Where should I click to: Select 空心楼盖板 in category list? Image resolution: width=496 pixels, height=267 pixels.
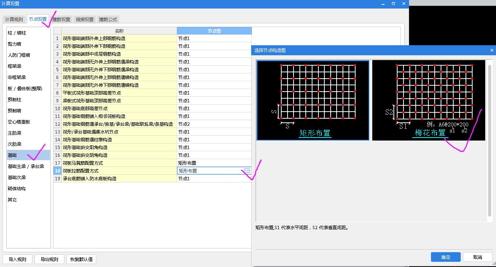tap(28, 122)
